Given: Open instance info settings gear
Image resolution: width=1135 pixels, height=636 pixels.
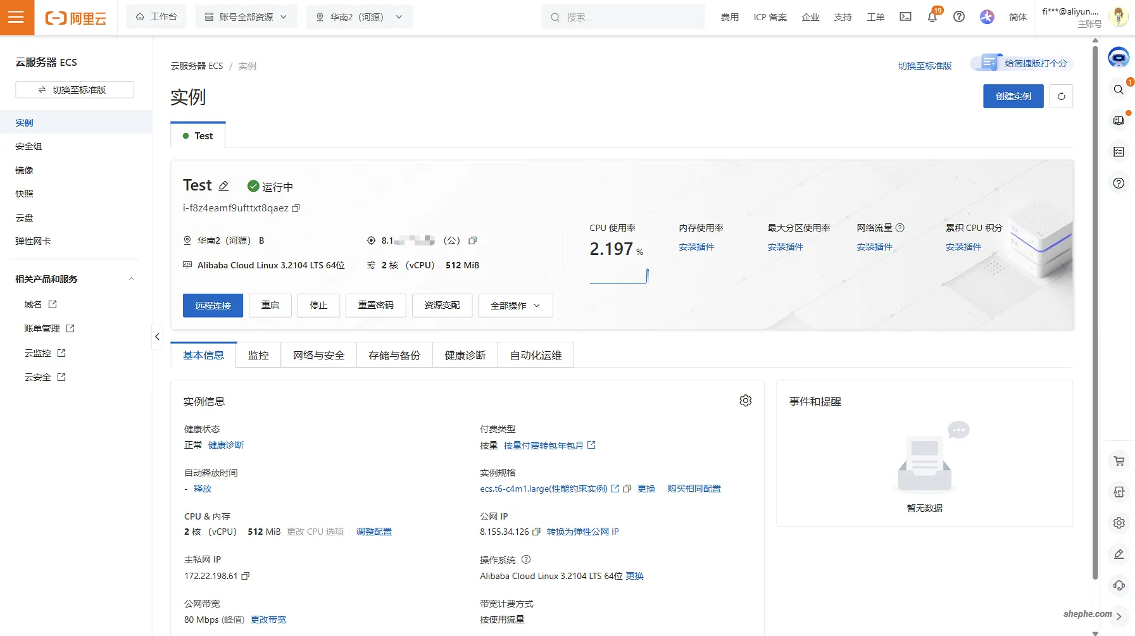Looking at the screenshot, I should tap(745, 400).
